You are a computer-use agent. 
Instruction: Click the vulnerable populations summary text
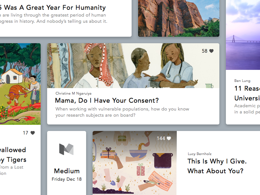(x=122, y=112)
